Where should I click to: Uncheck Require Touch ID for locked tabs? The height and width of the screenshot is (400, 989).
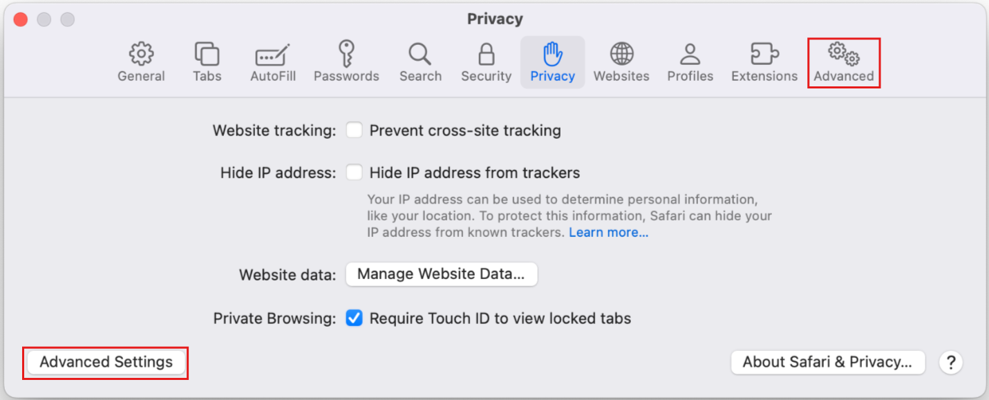pyautogui.click(x=355, y=318)
